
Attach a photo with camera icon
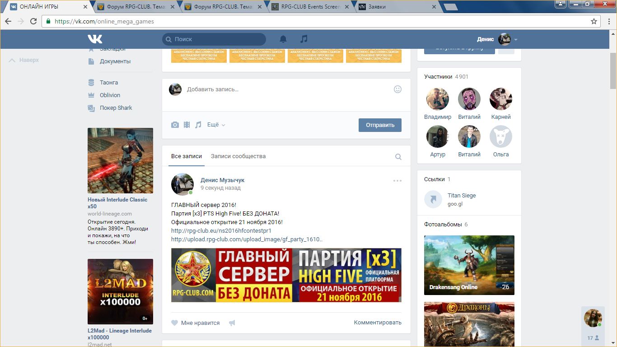tap(175, 125)
